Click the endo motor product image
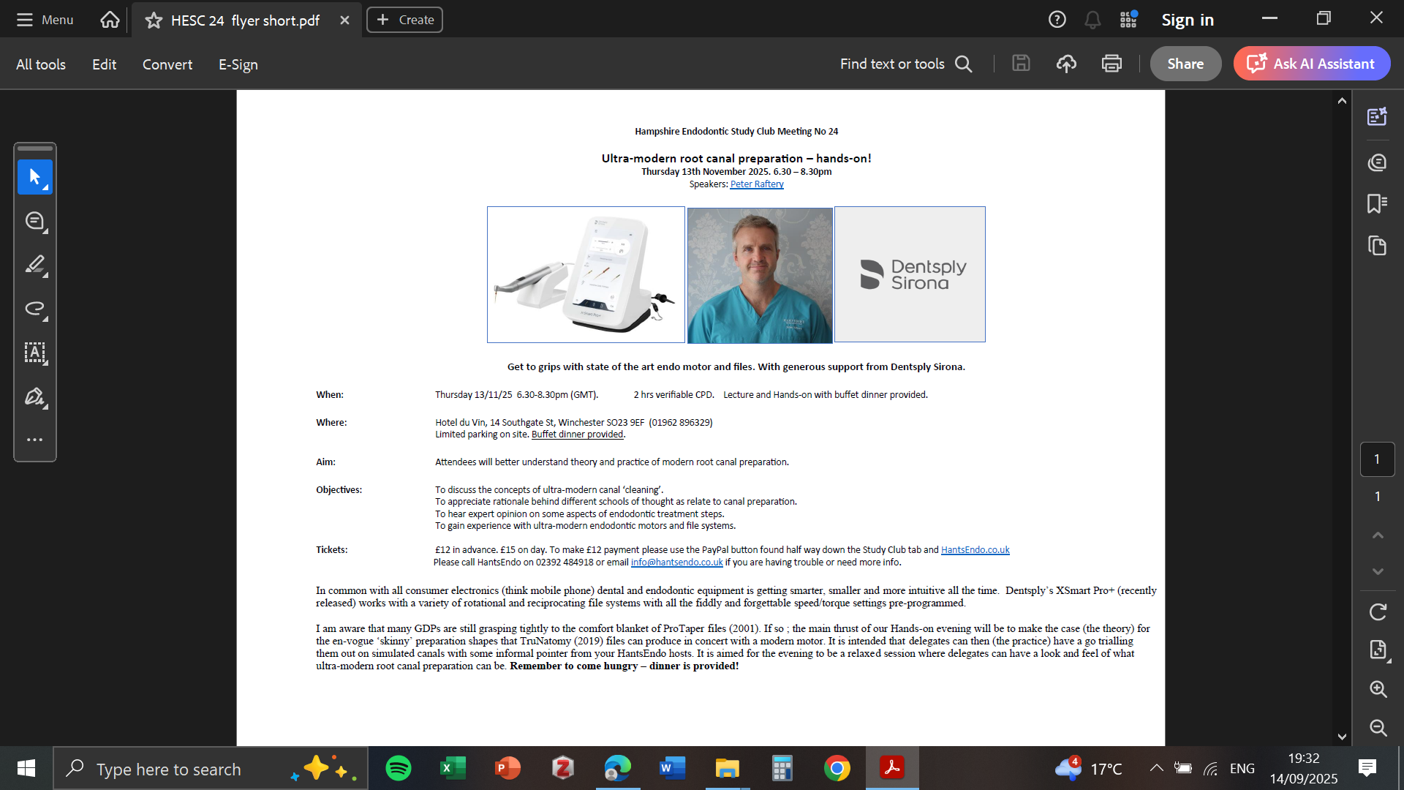The image size is (1404, 790). (x=586, y=274)
